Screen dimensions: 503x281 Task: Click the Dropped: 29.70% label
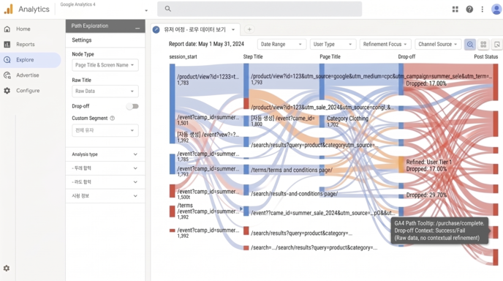click(x=426, y=195)
